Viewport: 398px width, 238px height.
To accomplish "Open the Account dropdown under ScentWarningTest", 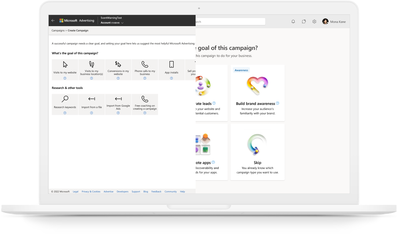I will pos(112,23).
